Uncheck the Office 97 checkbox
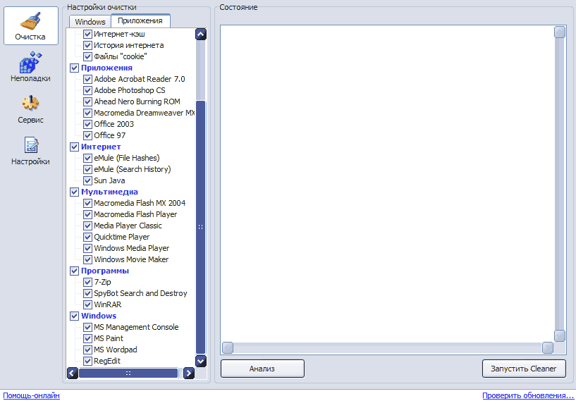 coord(87,135)
